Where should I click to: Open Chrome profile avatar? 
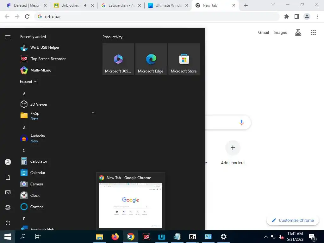[307, 16]
